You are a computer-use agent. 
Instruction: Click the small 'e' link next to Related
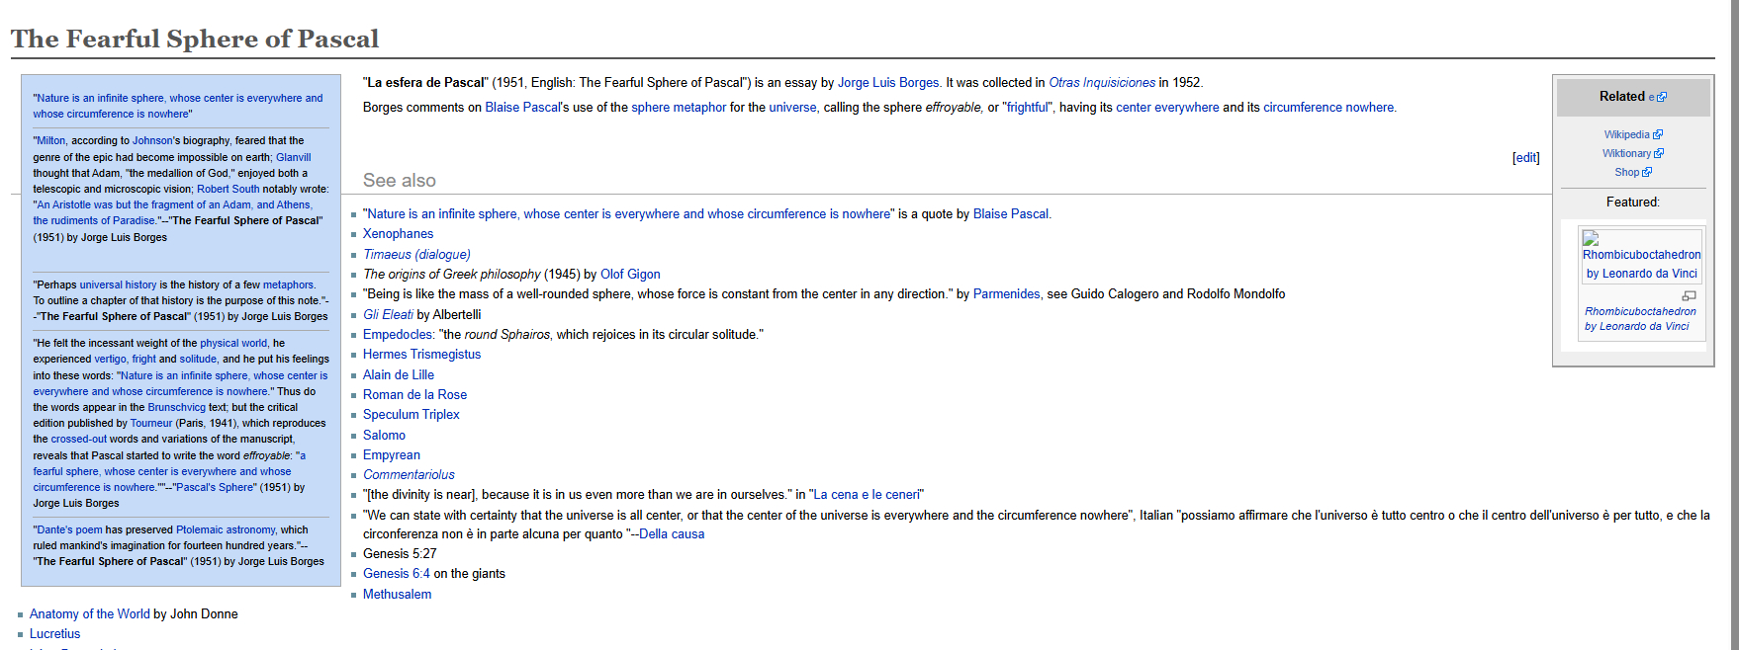pos(1651,97)
